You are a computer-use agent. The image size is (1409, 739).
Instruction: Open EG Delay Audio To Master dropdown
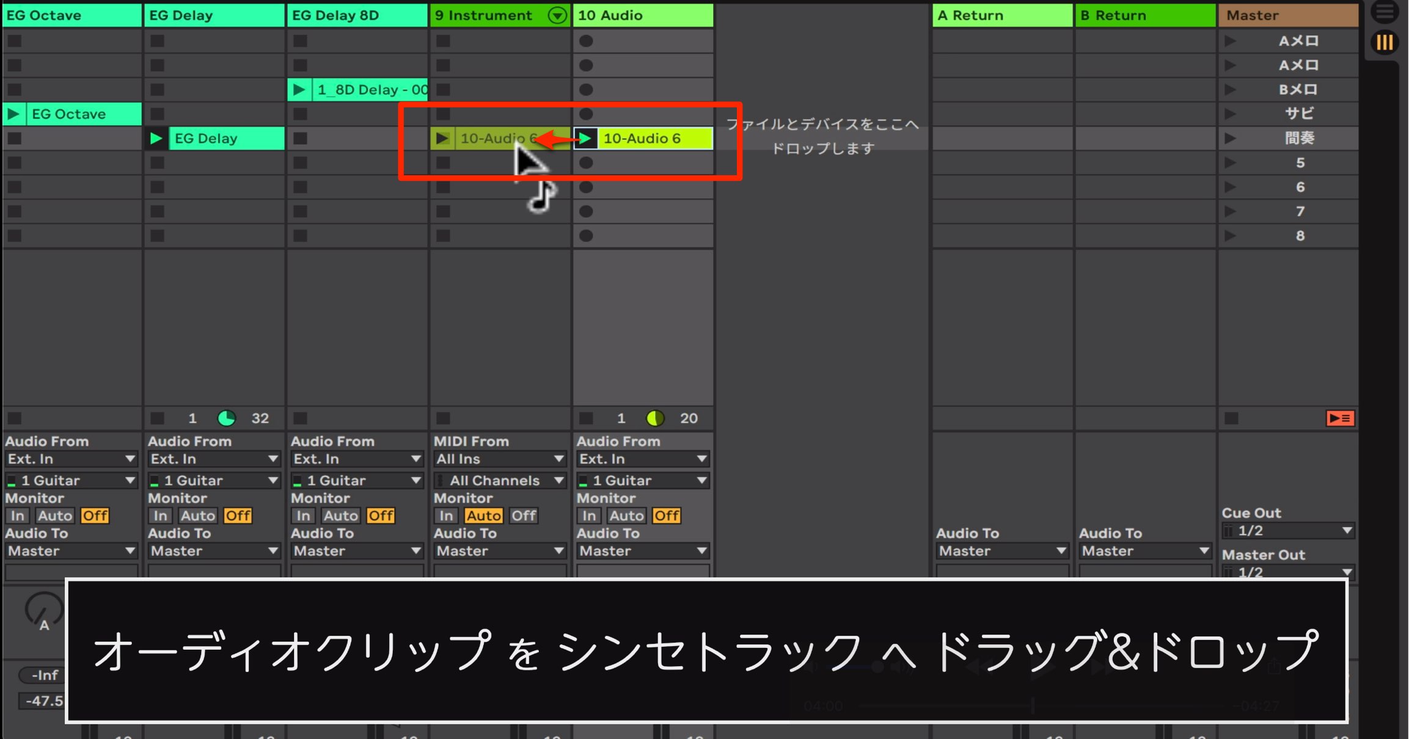click(x=214, y=551)
